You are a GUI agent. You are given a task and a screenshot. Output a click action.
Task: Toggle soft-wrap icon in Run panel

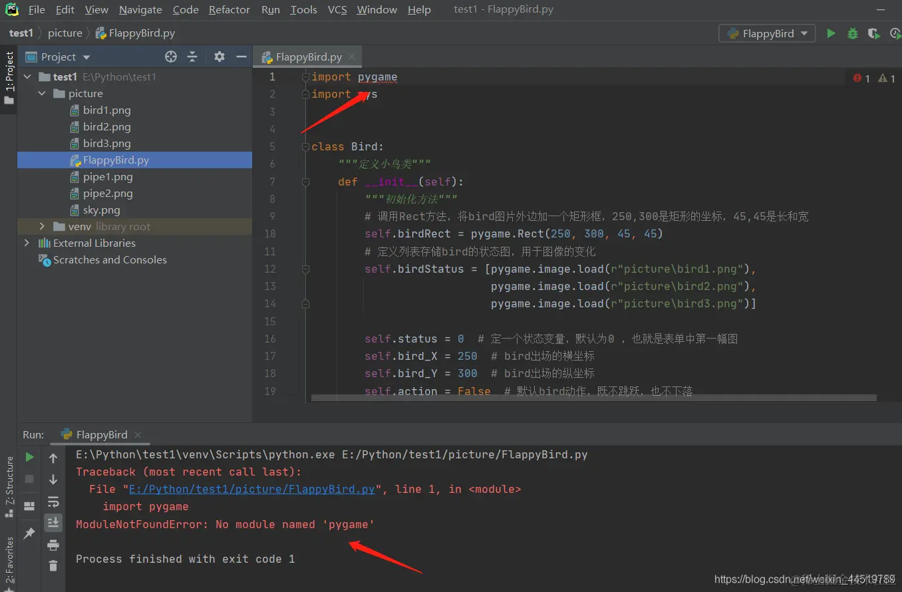coord(53,502)
